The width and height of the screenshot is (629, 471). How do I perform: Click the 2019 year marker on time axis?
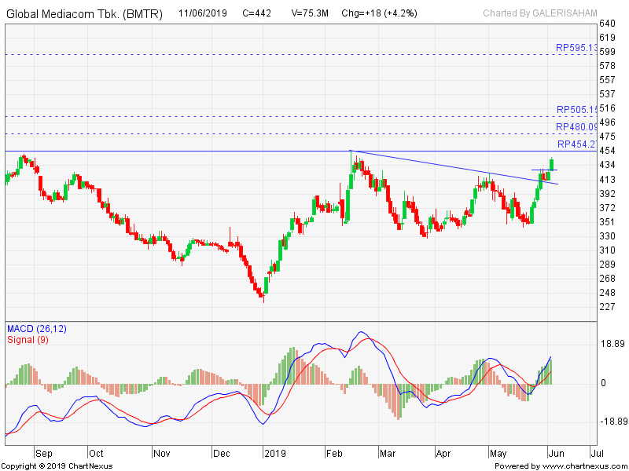(x=275, y=453)
